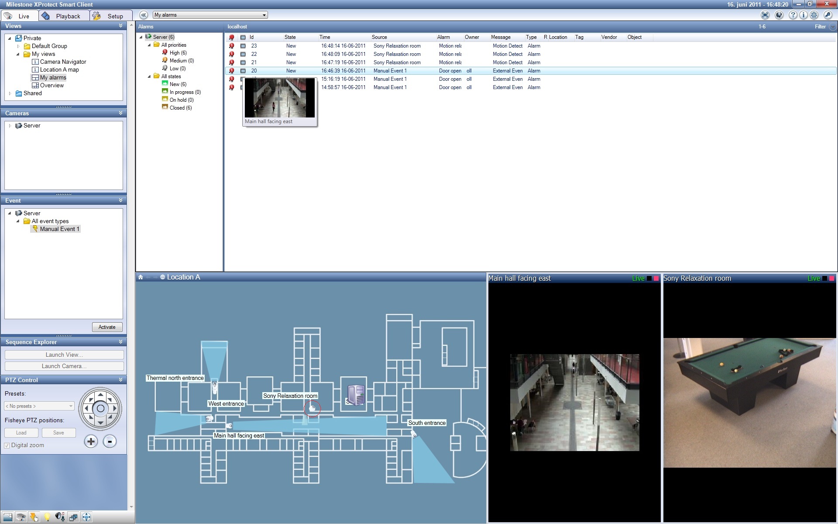Click the Main hall facing east live video
838x524 pixels.
point(574,403)
